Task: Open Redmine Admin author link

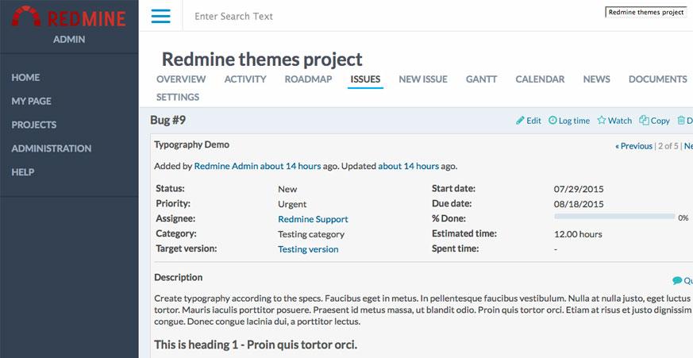Action: coord(226,166)
